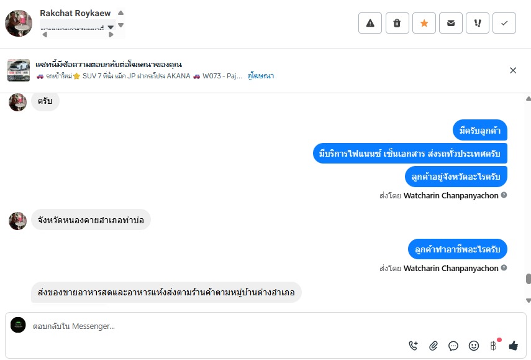Open saved replies speech bubble icon
The image size is (531, 360).
(x=453, y=346)
